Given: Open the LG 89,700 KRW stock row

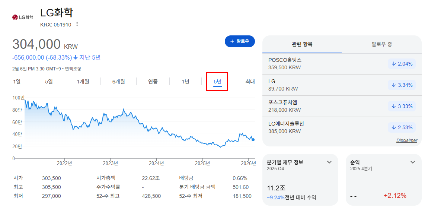Looking at the screenshot, I should 342,85.
